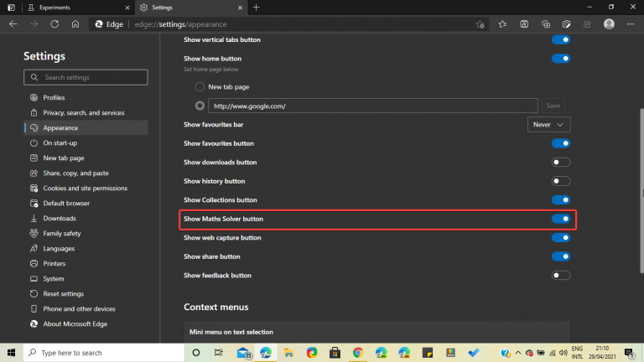Screen dimensions: 644x362
Task: Click the Edge logo in the address bar
Action: click(99, 24)
